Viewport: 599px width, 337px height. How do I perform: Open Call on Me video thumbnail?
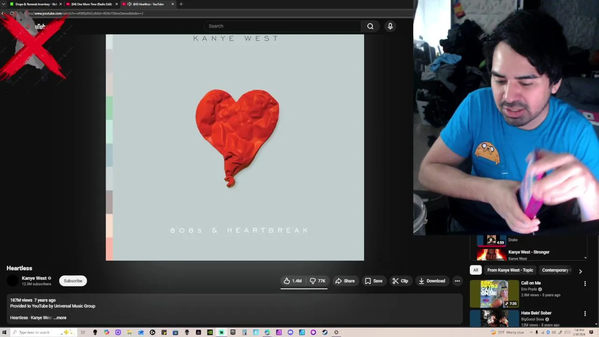tap(494, 293)
